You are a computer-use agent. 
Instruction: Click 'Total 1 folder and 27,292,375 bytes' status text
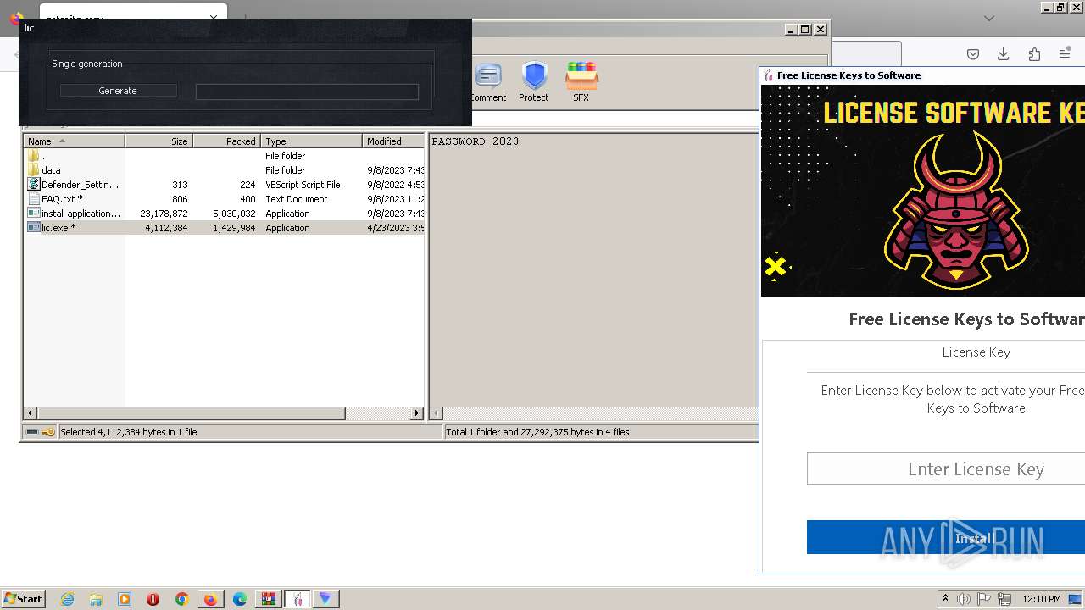pyautogui.click(x=537, y=432)
